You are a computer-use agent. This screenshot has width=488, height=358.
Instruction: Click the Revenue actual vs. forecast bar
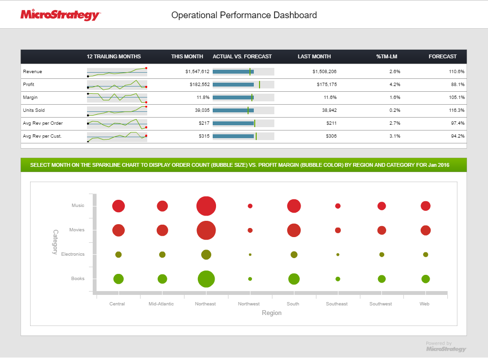click(x=243, y=72)
